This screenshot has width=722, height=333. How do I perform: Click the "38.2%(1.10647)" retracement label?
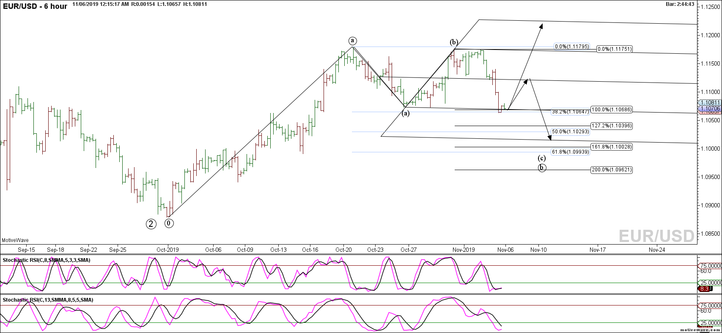(570, 112)
